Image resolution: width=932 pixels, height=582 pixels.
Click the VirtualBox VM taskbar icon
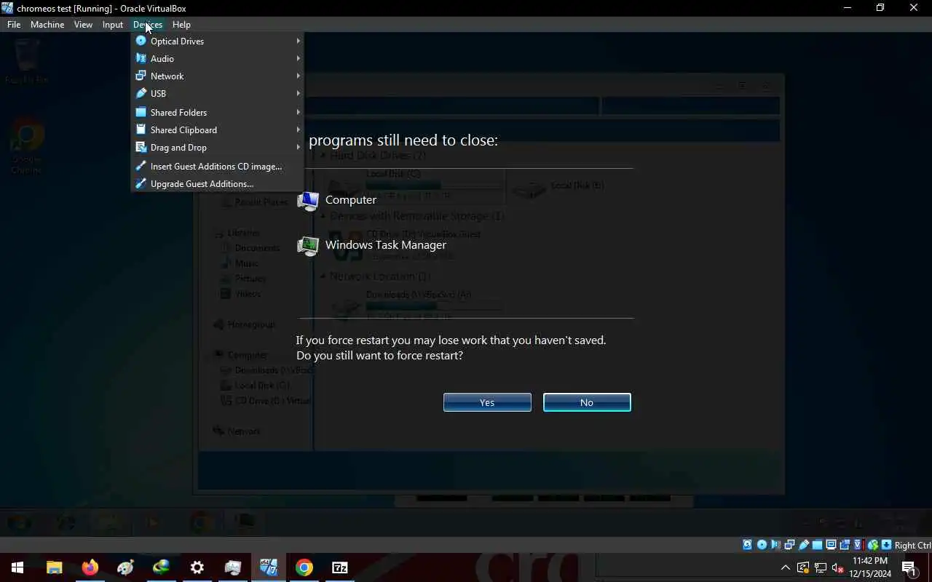[268, 567]
